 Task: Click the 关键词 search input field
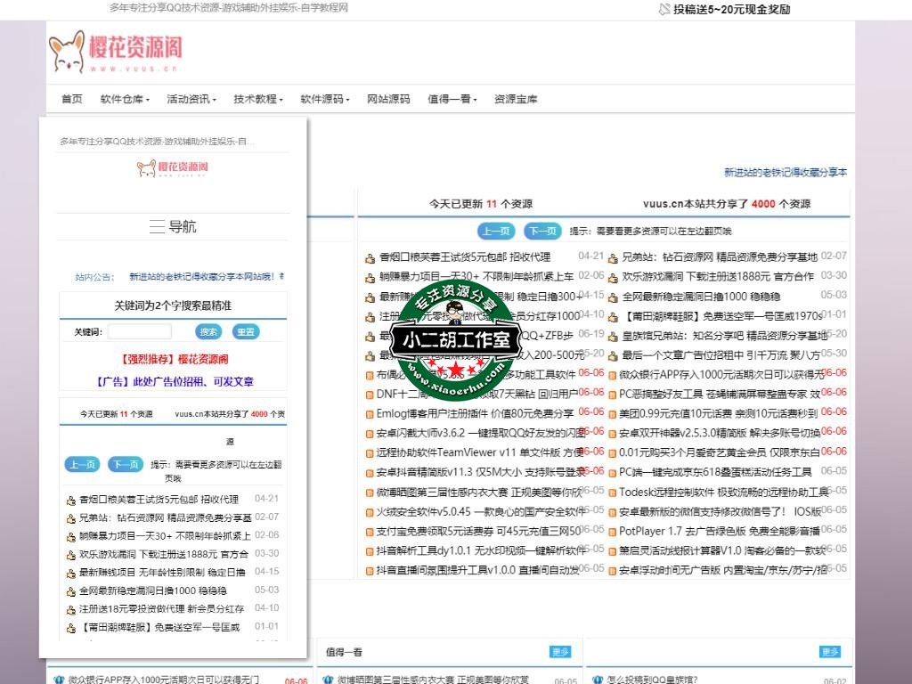click(140, 332)
